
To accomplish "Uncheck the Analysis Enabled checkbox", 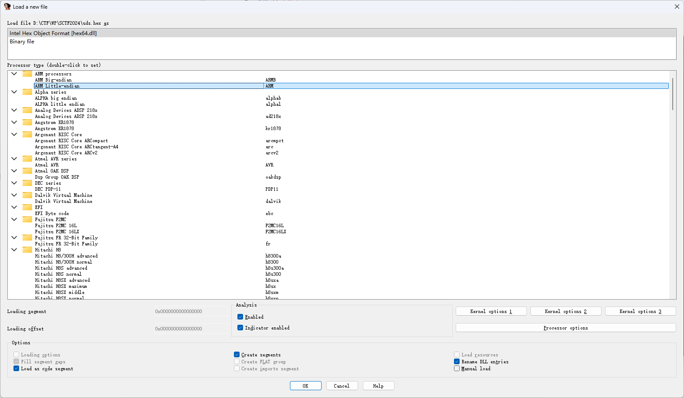I will [240, 317].
